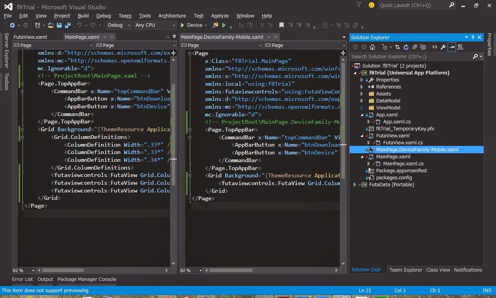The height and width of the screenshot is (298, 496).
Task: Toggle a bookmark with the bookmark icon
Action: click(282, 25)
